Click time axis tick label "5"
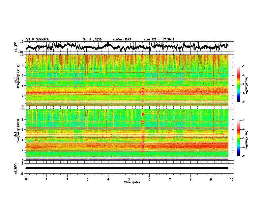Image resolution: width=261 pixels, height=201 pixels. pos(129,179)
